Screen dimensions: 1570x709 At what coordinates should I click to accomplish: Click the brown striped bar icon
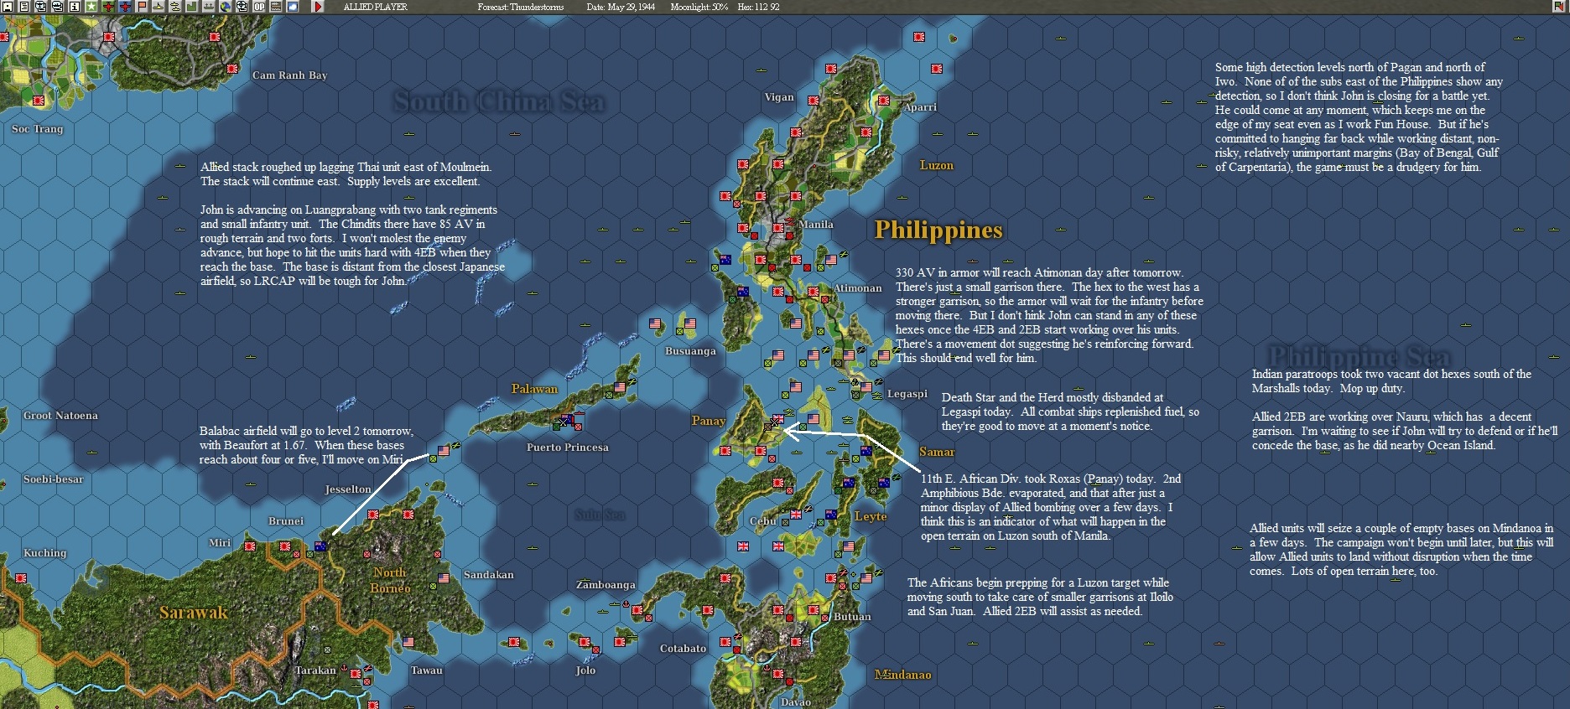coord(276,7)
